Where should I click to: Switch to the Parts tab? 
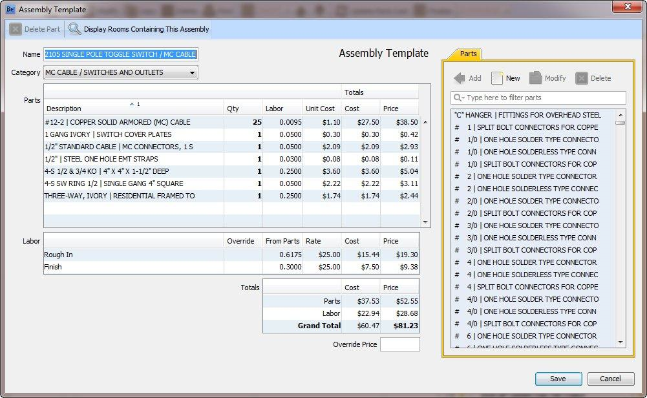(470, 54)
